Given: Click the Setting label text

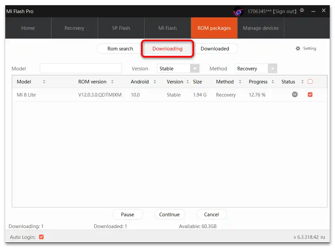Looking at the screenshot, I should coord(309,48).
